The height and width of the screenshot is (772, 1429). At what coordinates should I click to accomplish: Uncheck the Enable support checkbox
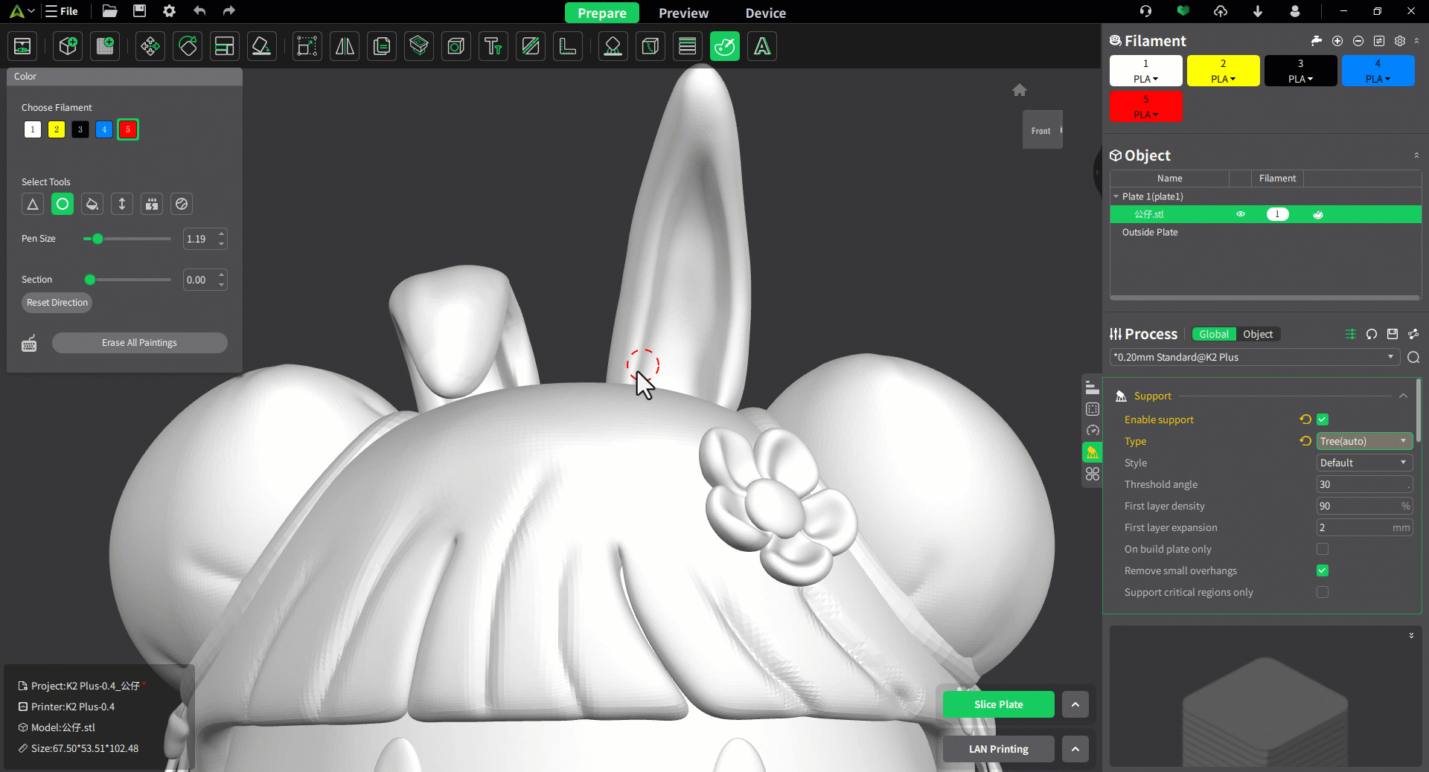(x=1323, y=419)
